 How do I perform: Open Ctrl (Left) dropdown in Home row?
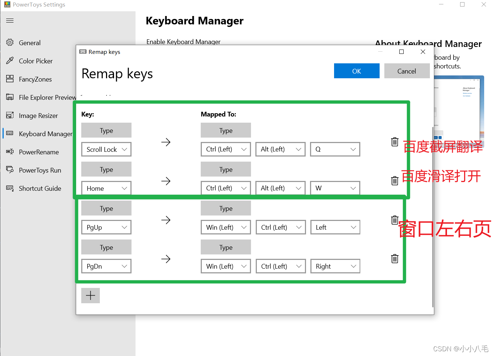click(226, 188)
